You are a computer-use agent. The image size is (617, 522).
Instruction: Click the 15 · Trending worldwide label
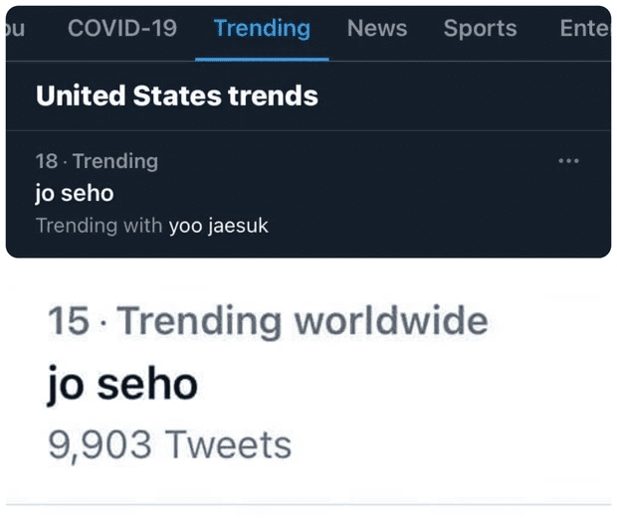[268, 321]
